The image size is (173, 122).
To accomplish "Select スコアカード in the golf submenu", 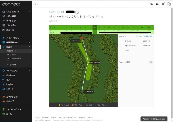I will pyautogui.click(x=11, y=51).
